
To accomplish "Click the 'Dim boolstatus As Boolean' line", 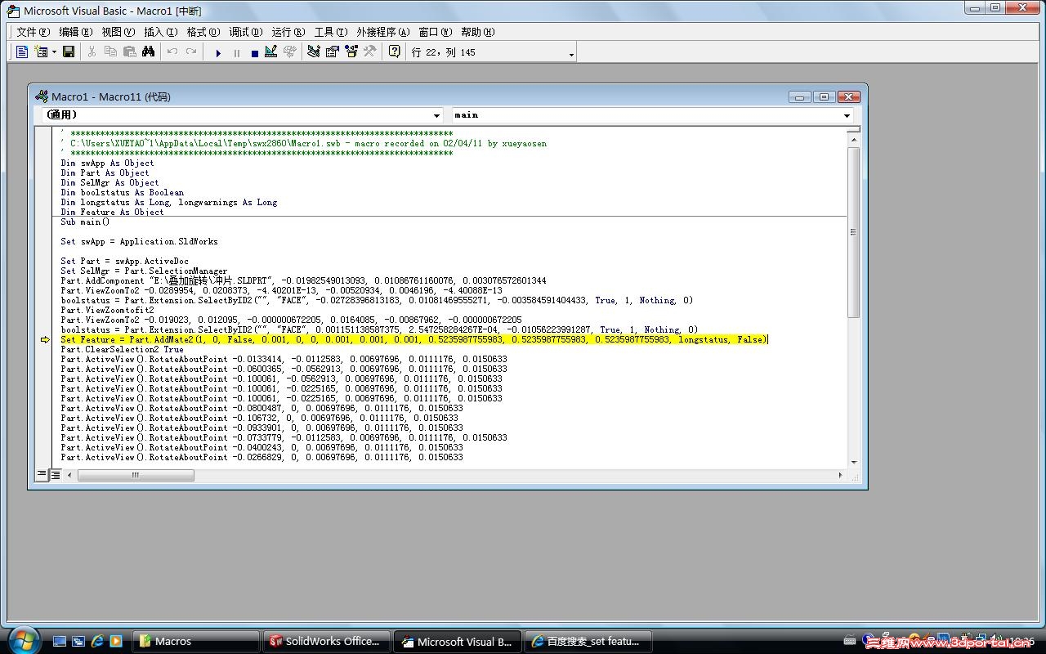I will point(122,192).
